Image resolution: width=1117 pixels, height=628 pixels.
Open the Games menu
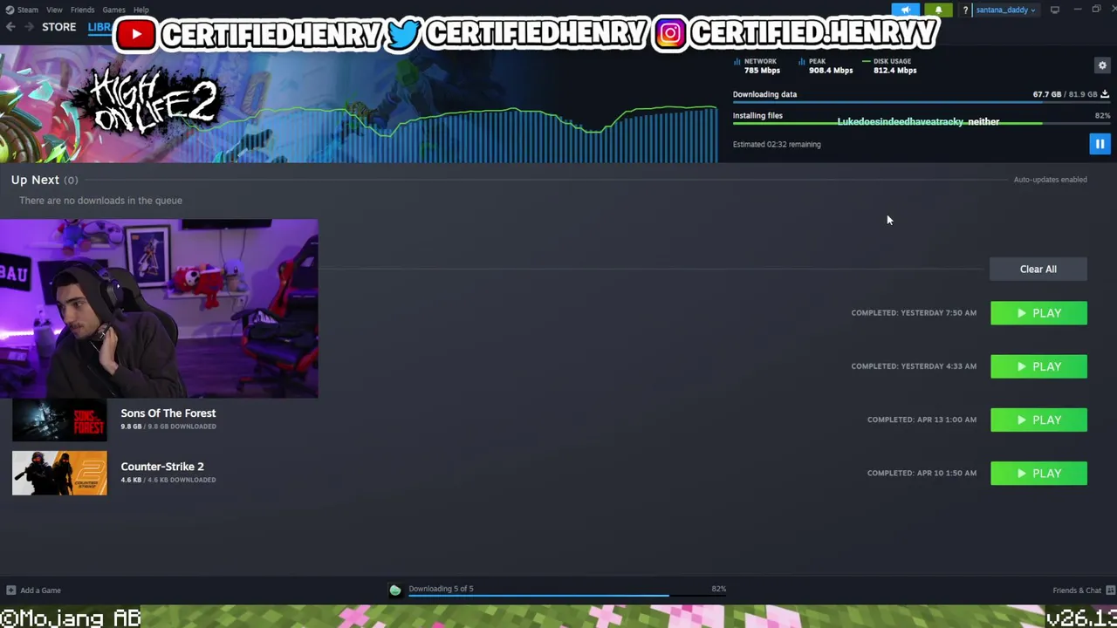click(113, 10)
